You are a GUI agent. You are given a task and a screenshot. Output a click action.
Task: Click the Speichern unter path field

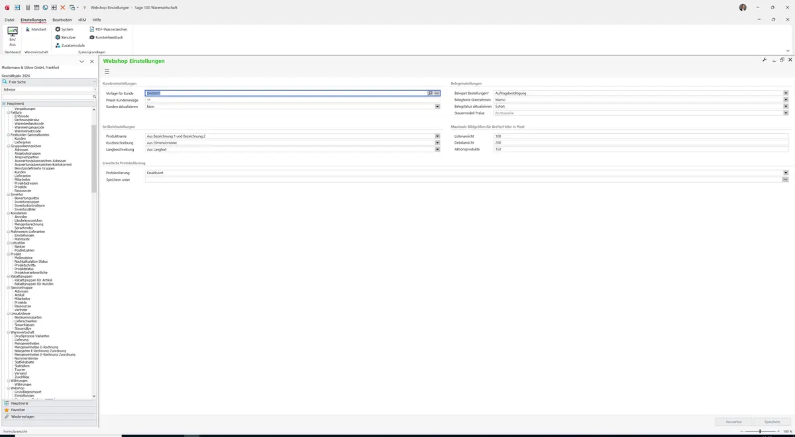pos(463,179)
